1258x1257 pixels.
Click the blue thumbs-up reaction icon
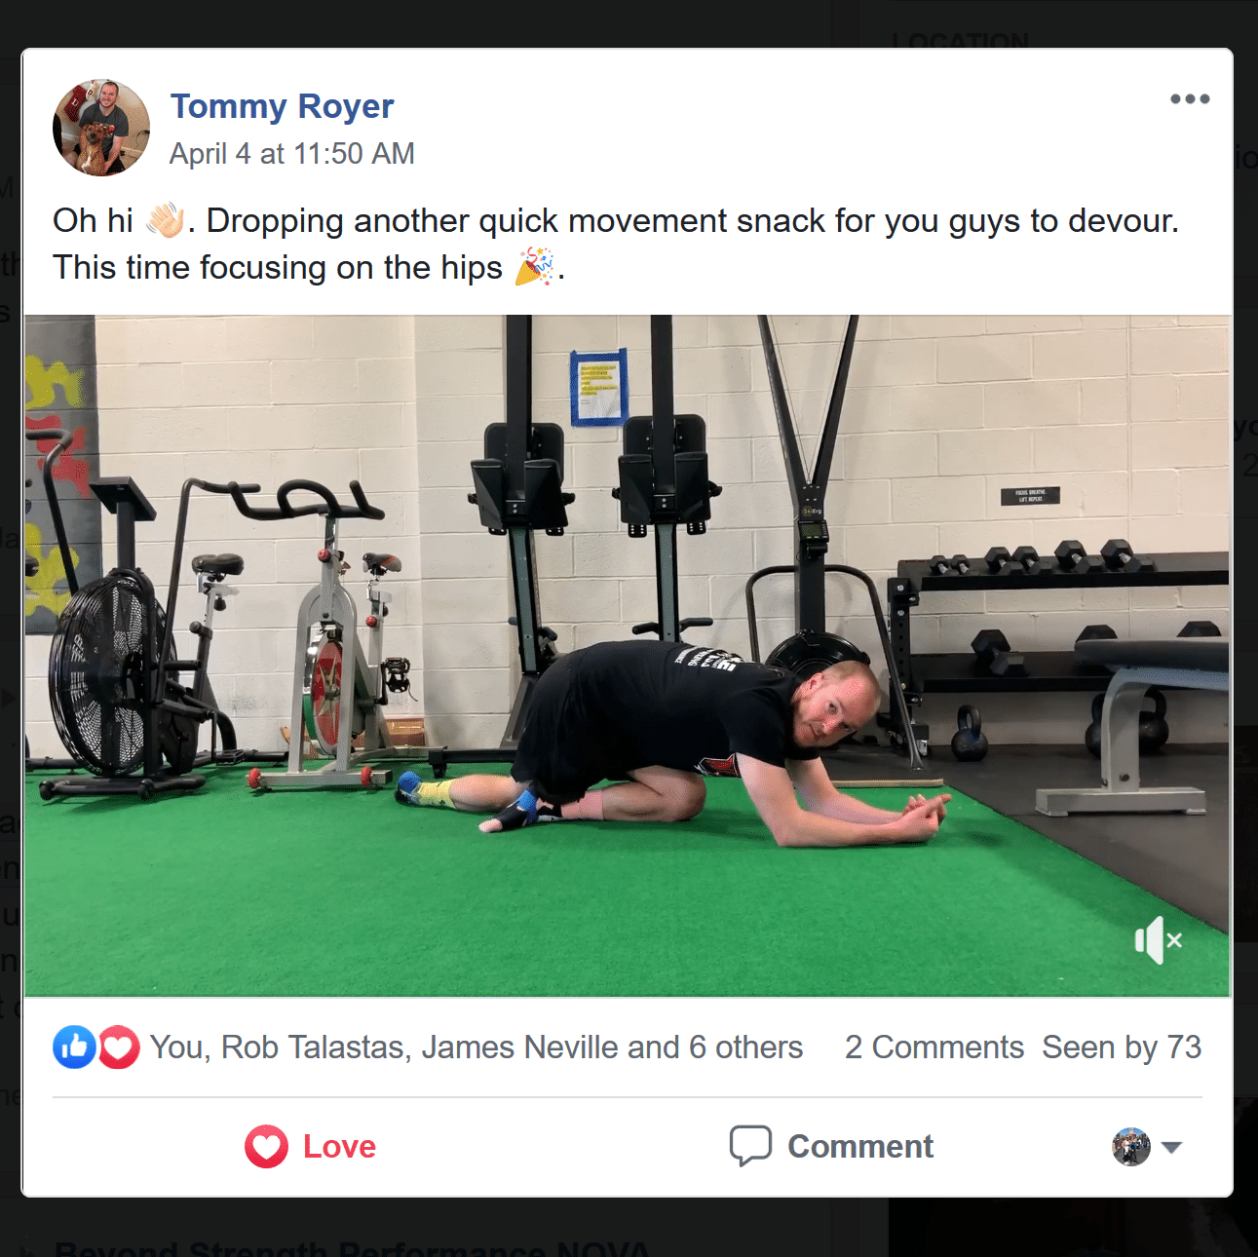(x=74, y=1047)
